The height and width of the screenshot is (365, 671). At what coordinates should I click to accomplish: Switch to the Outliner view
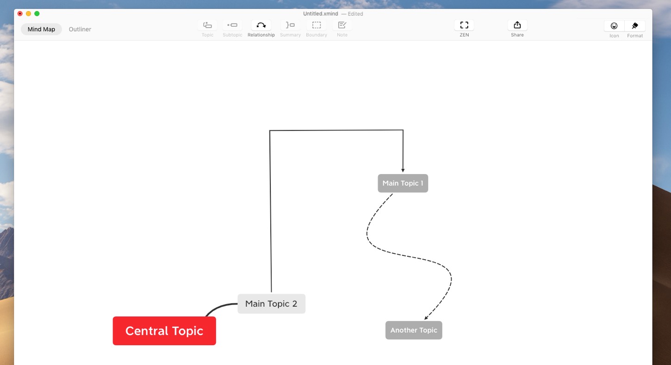point(80,29)
